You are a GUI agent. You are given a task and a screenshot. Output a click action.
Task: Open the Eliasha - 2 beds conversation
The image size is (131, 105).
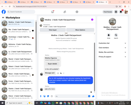click(x=18, y=90)
